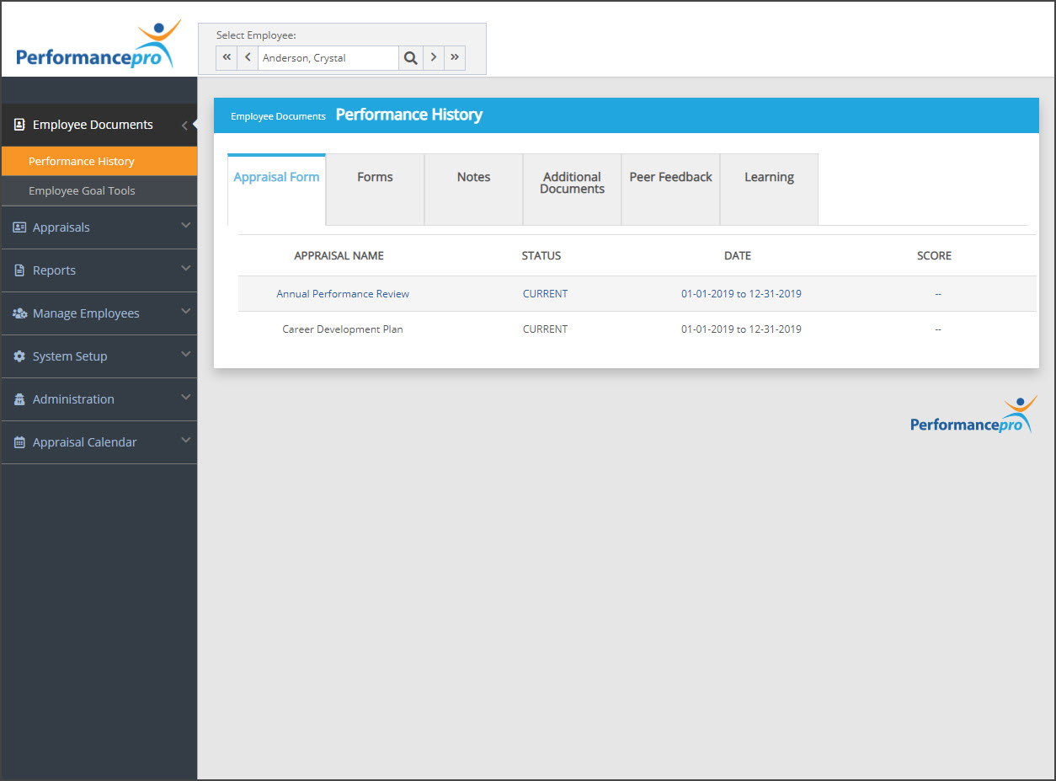Jump to first employee with double-left arrow
The image size is (1056, 781).
[227, 58]
